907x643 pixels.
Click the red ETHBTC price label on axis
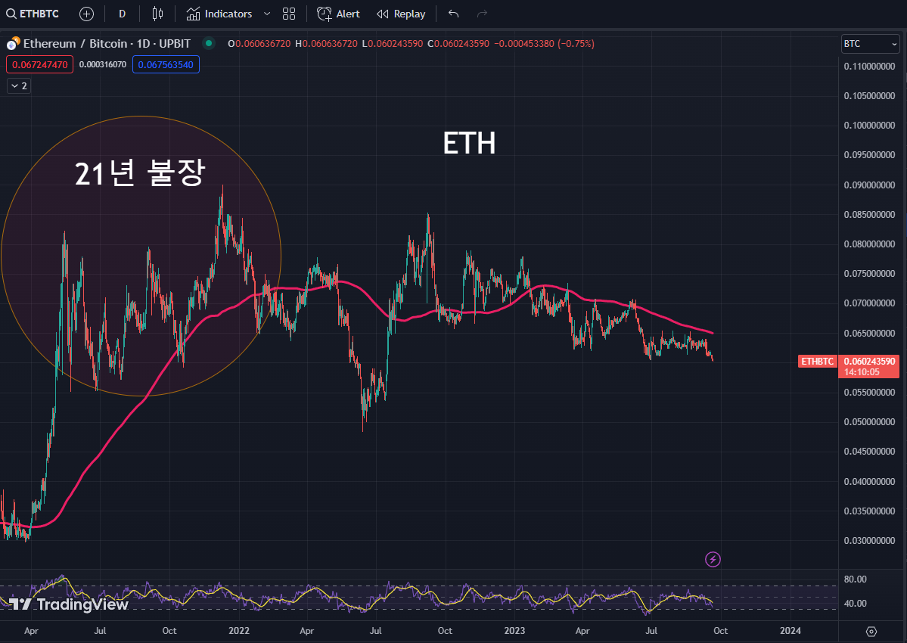[818, 362]
